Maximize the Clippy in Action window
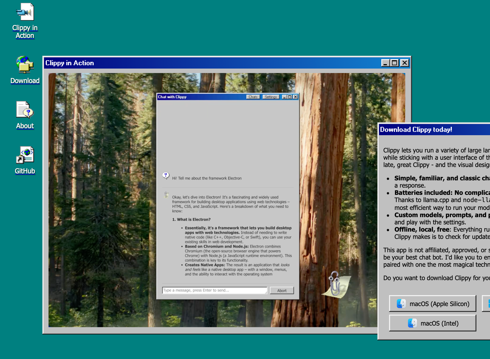 tap(394, 63)
